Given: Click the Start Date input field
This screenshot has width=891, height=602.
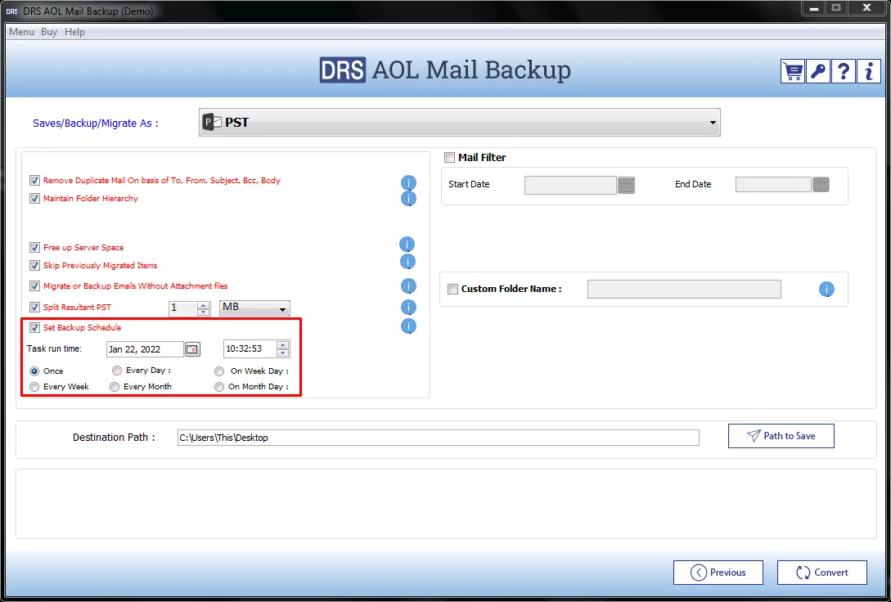Looking at the screenshot, I should pyautogui.click(x=570, y=185).
